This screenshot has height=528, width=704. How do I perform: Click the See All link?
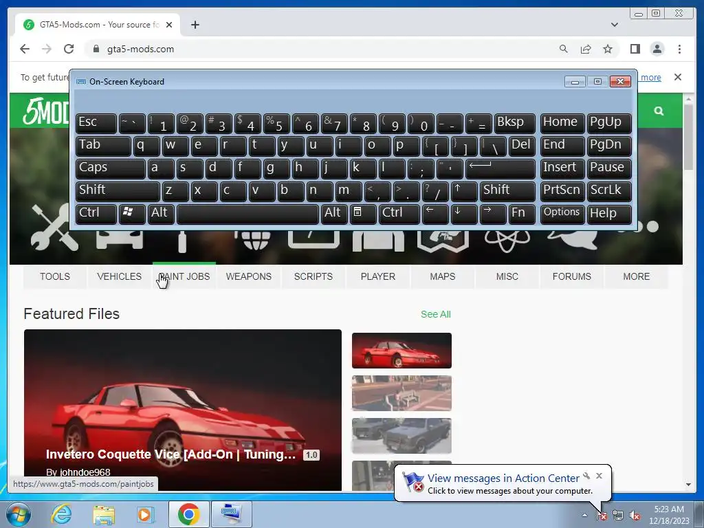(435, 314)
